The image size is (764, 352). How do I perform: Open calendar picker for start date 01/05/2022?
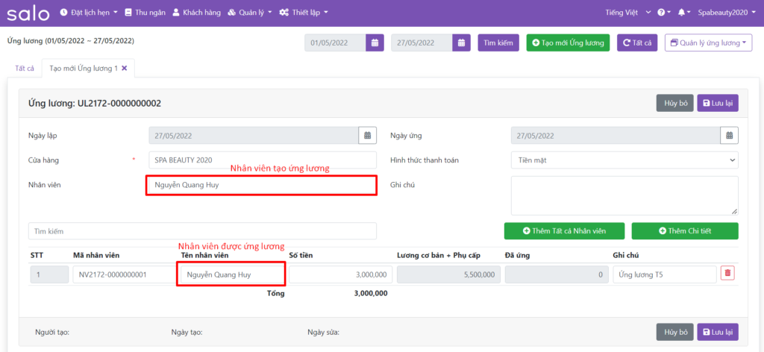click(x=375, y=43)
